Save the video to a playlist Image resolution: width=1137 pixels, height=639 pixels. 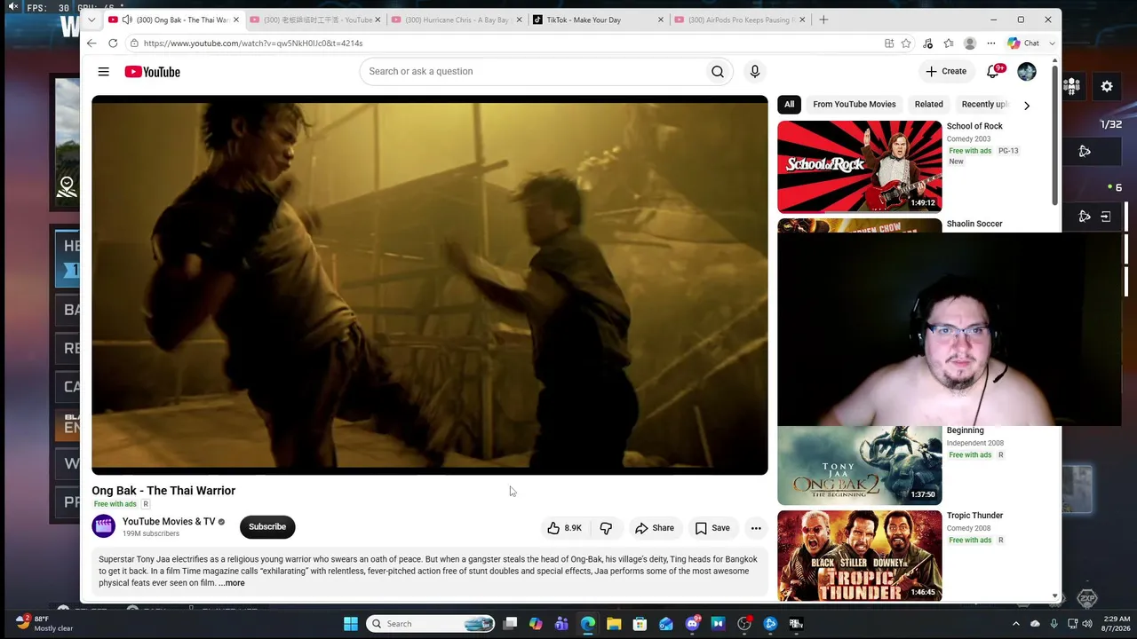tap(712, 528)
